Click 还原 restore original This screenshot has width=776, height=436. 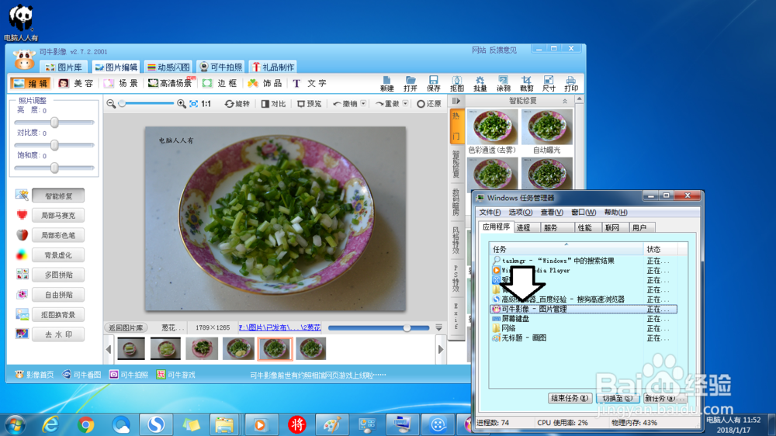point(428,104)
